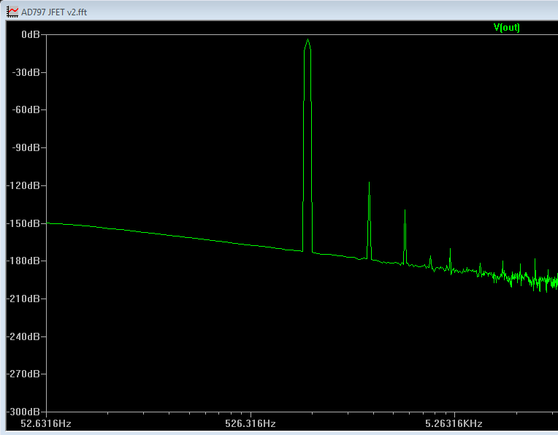
Task: Click the 526.316Hz frequency label
Action: click(x=251, y=423)
